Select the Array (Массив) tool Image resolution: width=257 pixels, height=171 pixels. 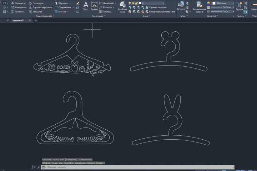point(60,12)
